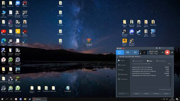This screenshot has height=101, width=180.
Task: Select the Grand Theft Auto IV desktop icon
Action: 25,14
